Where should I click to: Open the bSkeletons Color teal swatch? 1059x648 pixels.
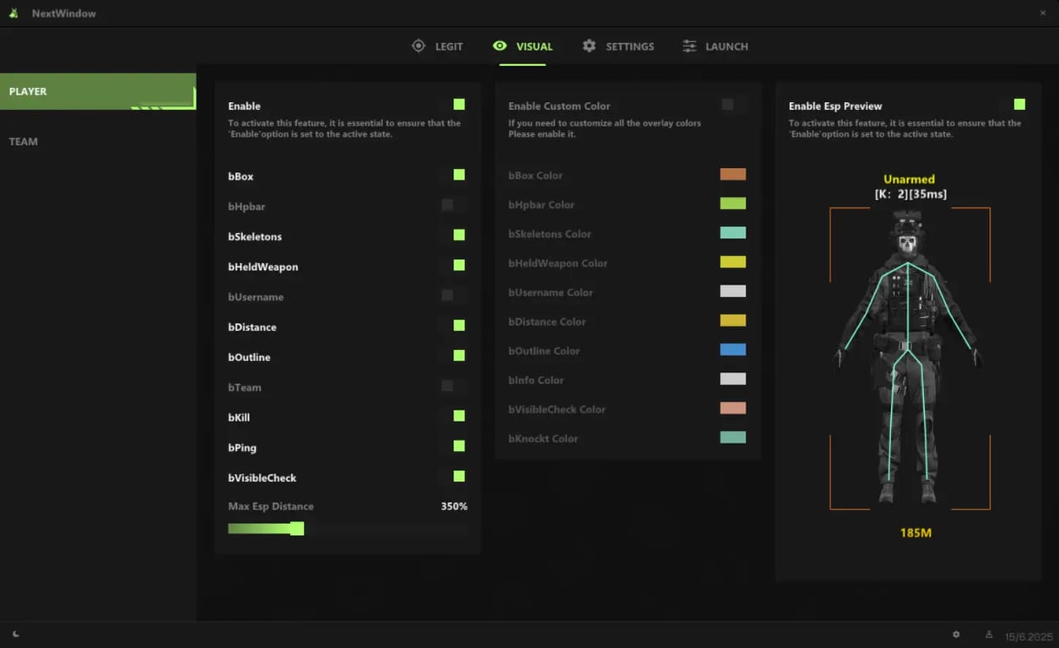click(732, 233)
